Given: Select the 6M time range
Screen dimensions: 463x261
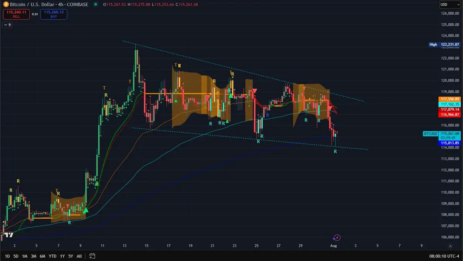Looking at the screenshot, I should coord(42,256).
